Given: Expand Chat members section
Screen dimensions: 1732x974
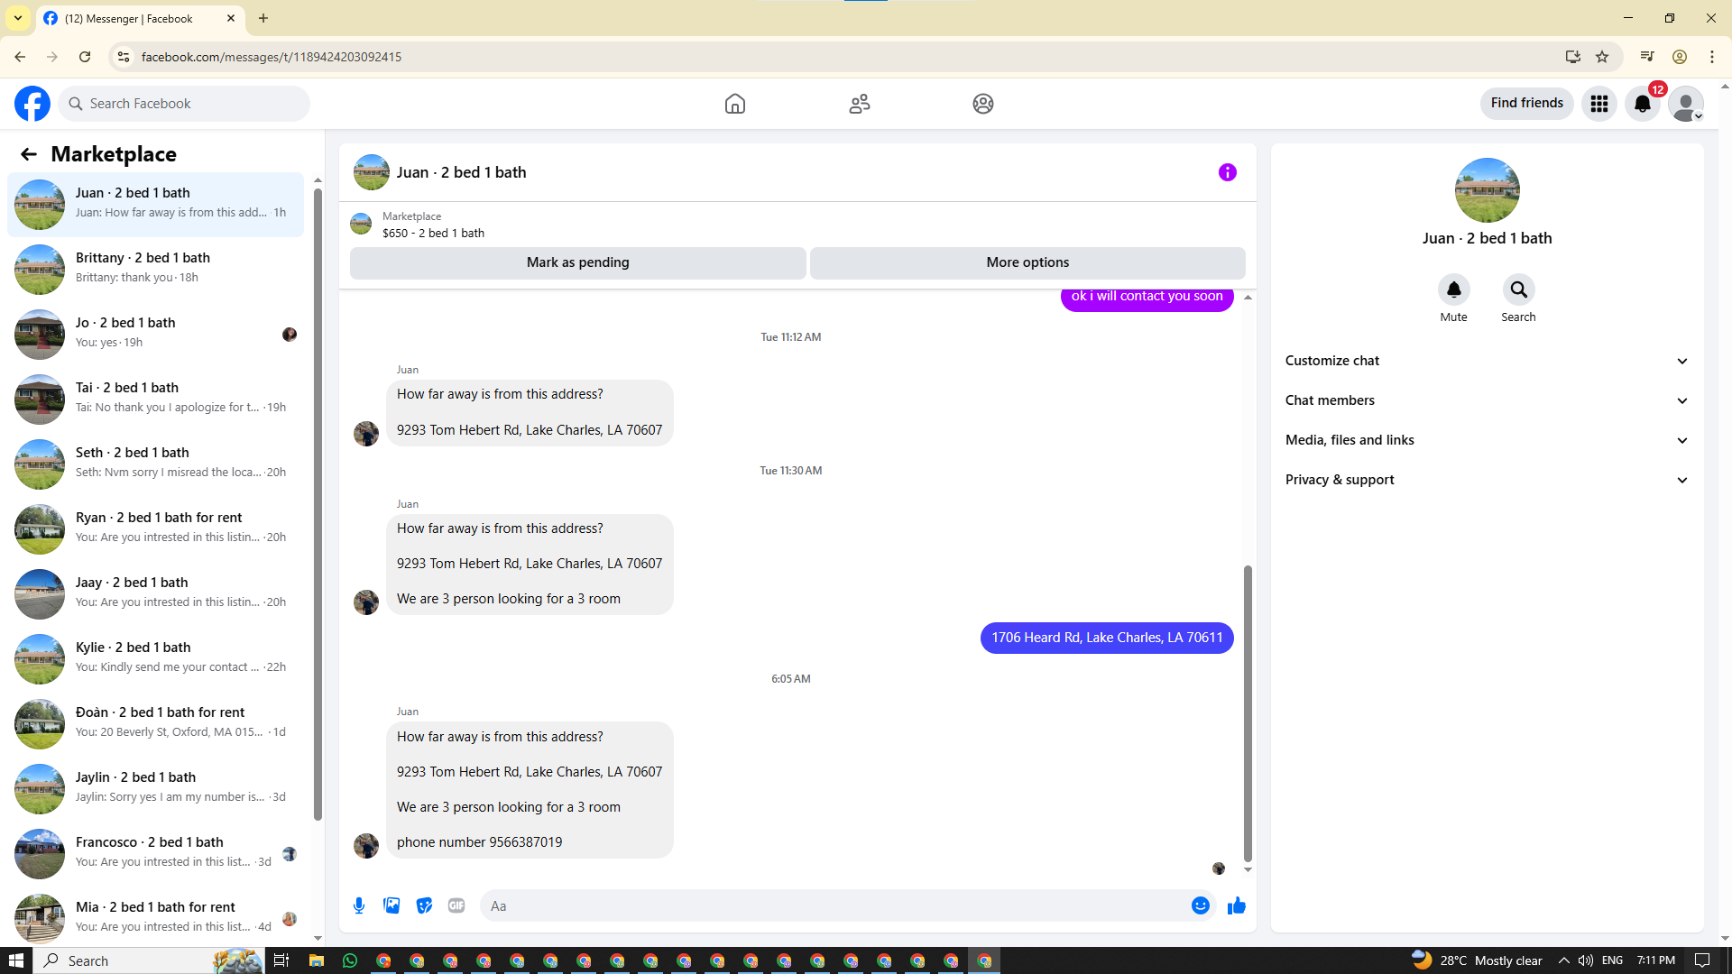Looking at the screenshot, I should (1486, 400).
